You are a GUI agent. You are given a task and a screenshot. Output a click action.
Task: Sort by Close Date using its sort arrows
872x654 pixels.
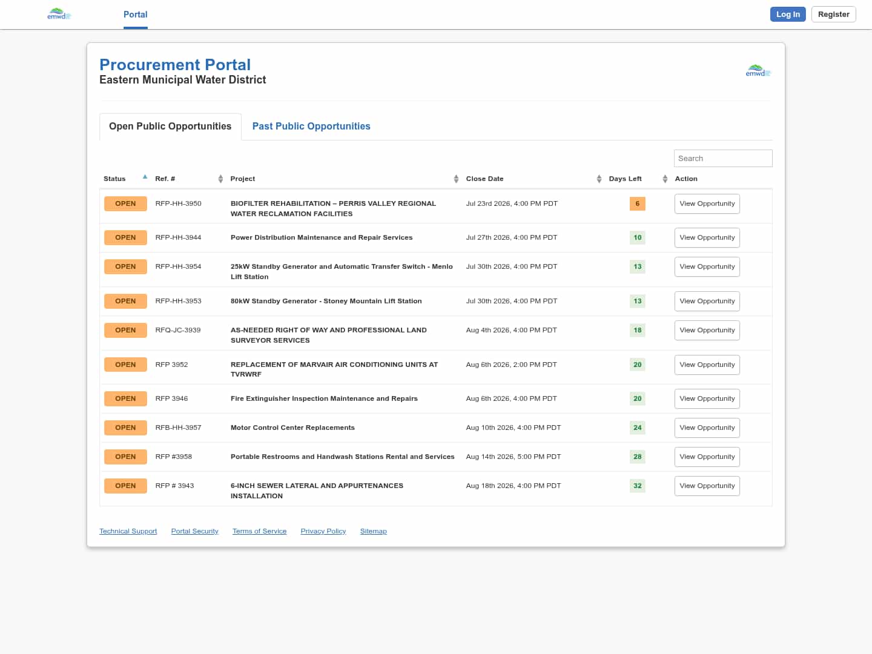(x=599, y=179)
